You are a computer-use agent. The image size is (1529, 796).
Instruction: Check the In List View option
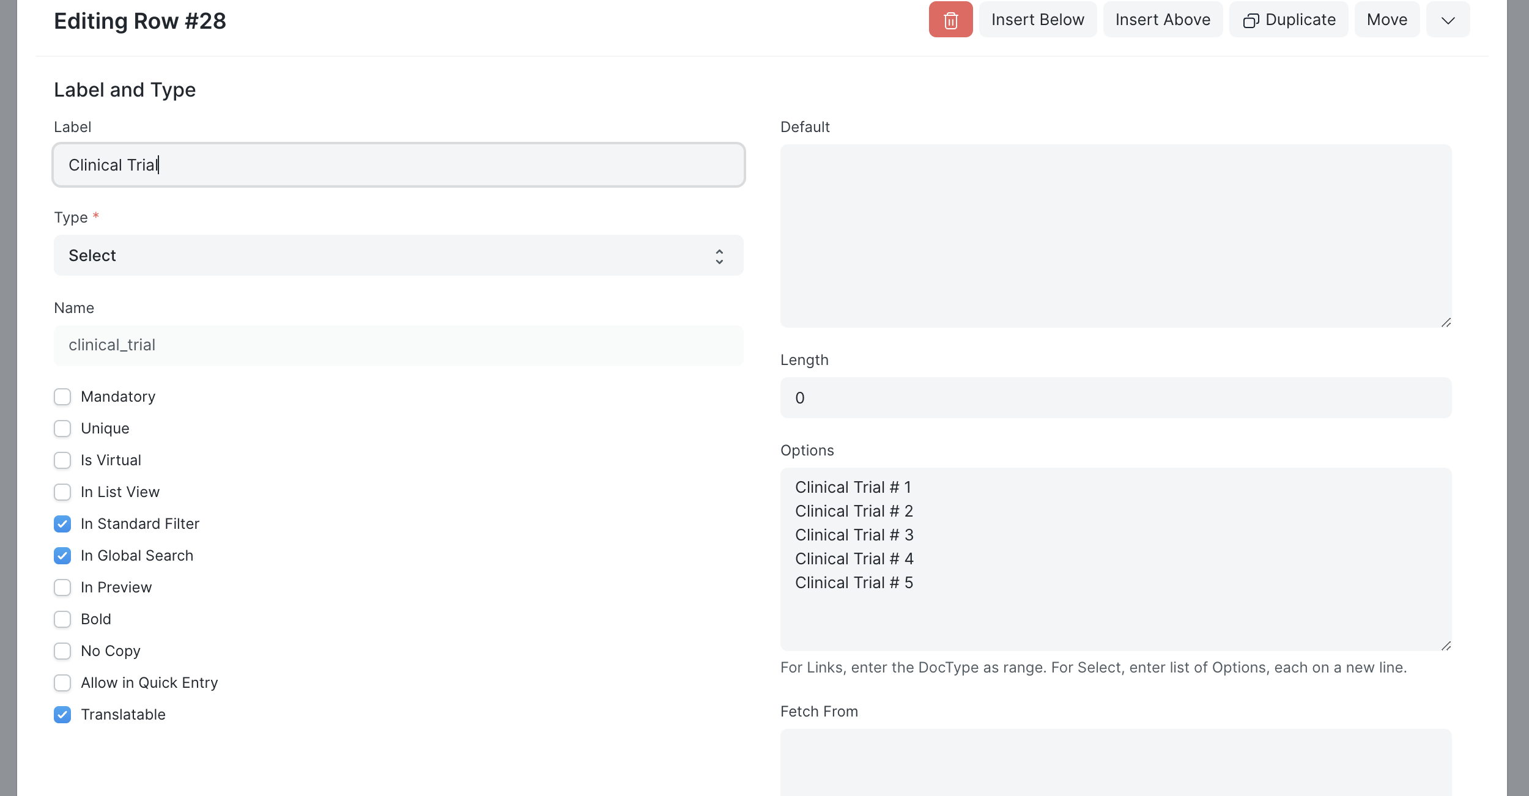click(62, 492)
